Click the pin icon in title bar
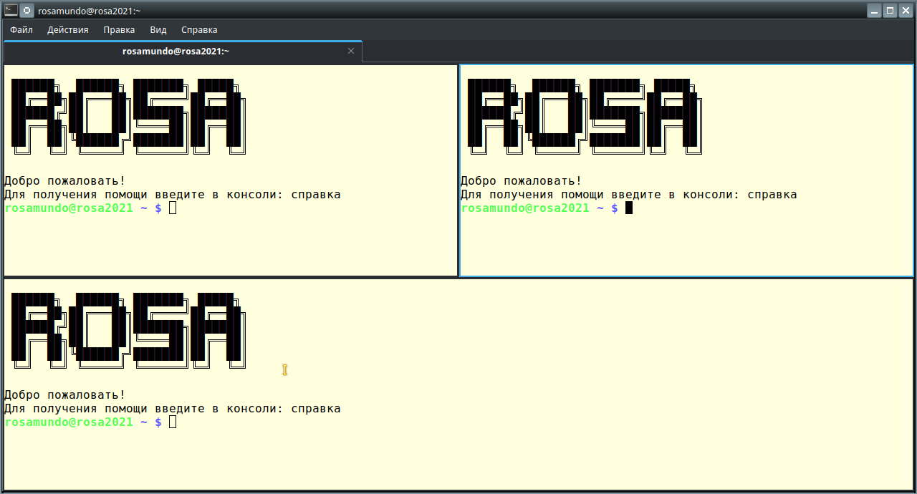The image size is (917, 494). coord(27,11)
